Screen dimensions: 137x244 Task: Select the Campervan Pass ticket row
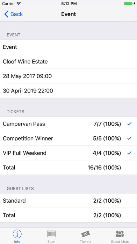point(68,124)
